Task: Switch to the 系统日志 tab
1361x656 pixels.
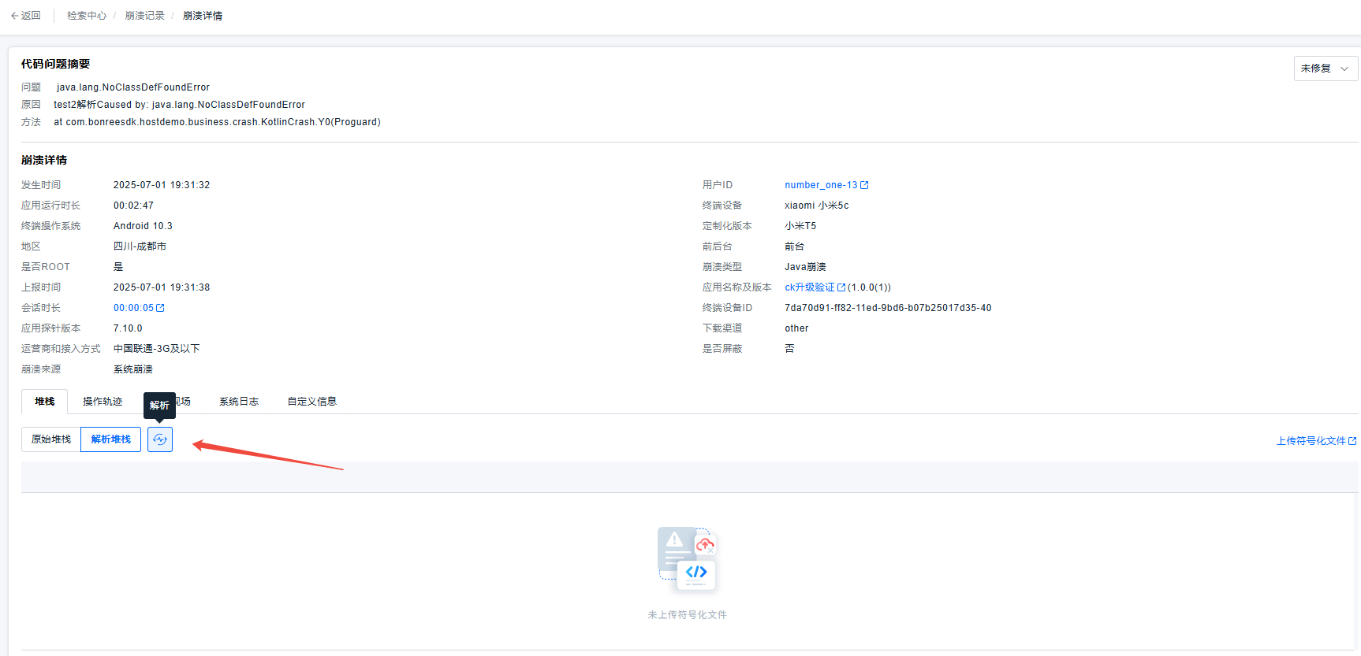Action: 239,402
